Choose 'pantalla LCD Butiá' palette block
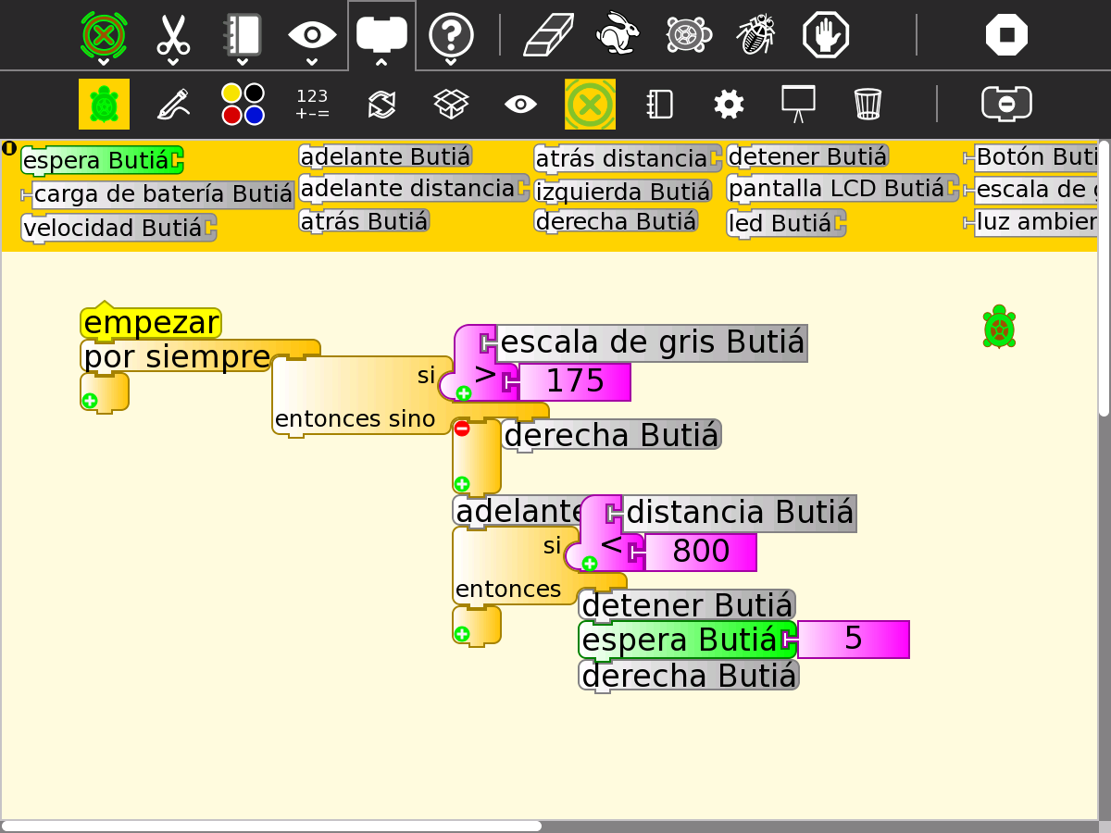Screen dimensions: 1111x833 (843, 189)
